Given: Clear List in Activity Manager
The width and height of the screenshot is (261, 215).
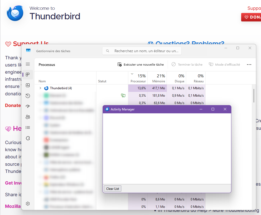Looking at the screenshot, I should (x=113, y=189).
